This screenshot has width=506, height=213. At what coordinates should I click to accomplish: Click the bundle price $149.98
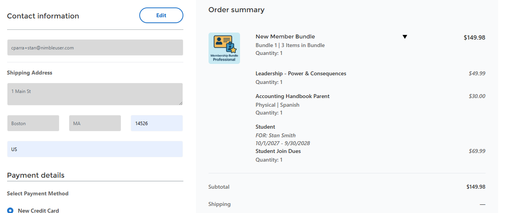(x=474, y=38)
